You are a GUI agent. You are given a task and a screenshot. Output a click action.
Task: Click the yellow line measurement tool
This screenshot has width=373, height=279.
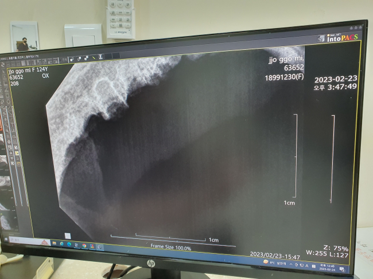94,57
